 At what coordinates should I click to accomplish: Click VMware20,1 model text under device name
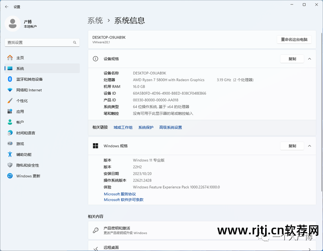(101, 42)
